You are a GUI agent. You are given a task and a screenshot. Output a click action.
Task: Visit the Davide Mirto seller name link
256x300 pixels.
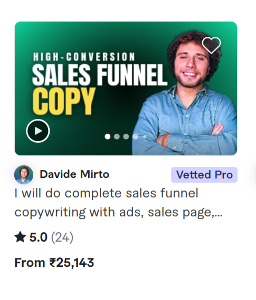74,174
